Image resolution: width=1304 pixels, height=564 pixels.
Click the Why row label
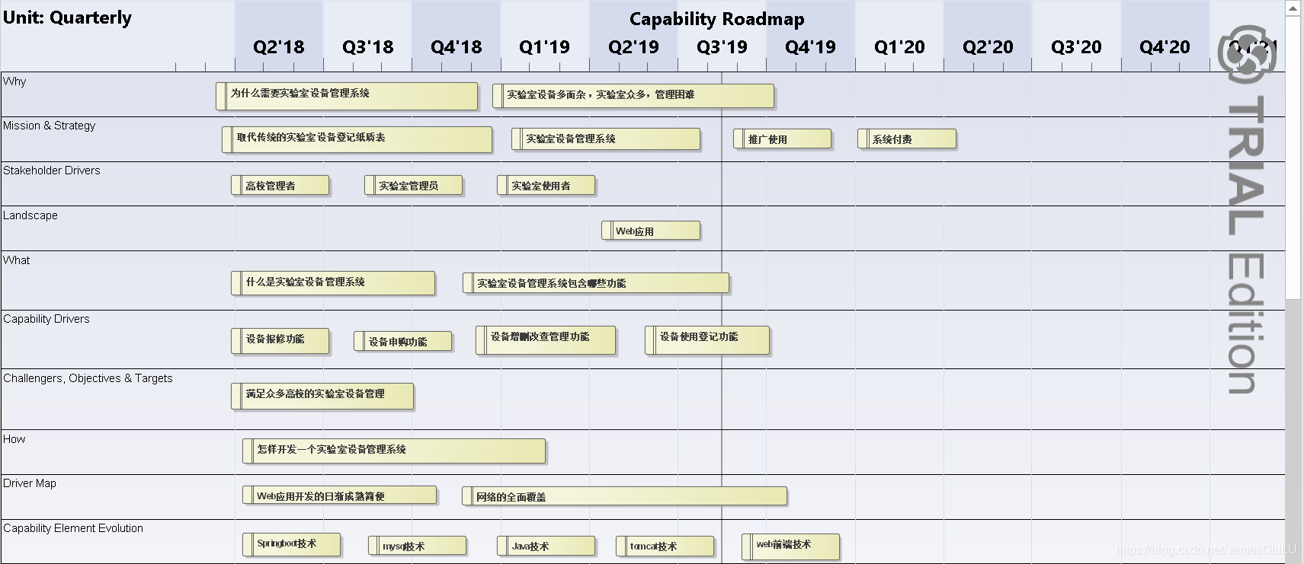pos(14,81)
